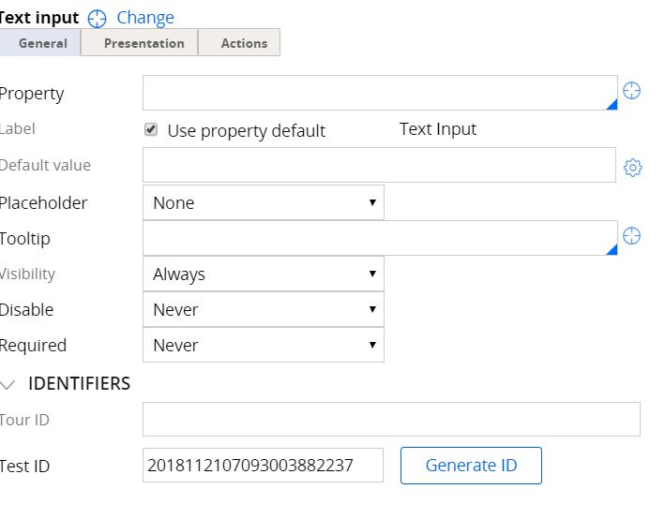Click the Tour ID text field

tap(391, 420)
